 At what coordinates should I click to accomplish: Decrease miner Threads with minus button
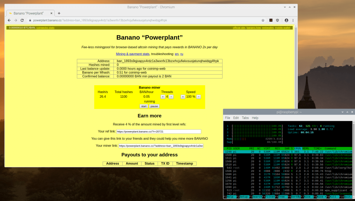[171, 97]
